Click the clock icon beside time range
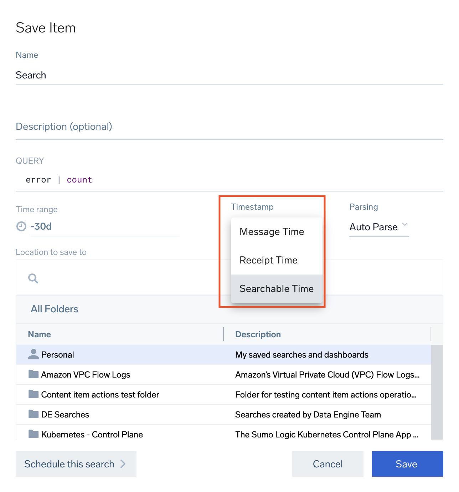This screenshot has width=459, height=492. (21, 226)
